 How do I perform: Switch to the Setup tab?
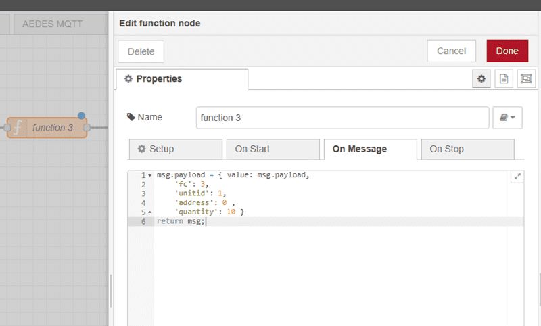175,149
